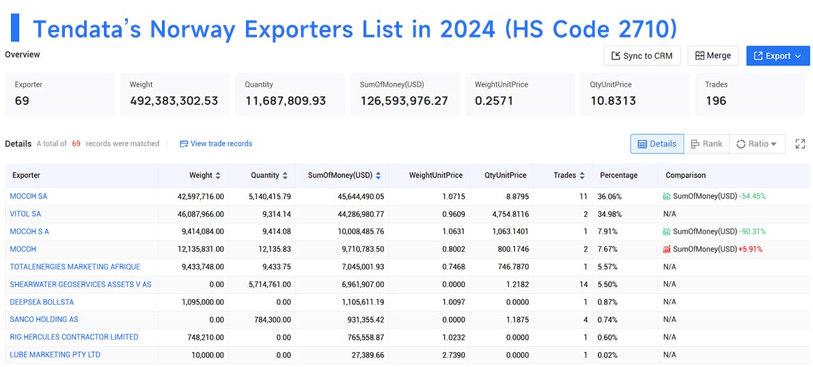Click the QtyUnitPrice column header
The height and width of the screenshot is (367, 813).
(506, 175)
